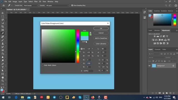Select the H hue radio button
Viewport: 178px width, 100px height.
tap(81, 49)
